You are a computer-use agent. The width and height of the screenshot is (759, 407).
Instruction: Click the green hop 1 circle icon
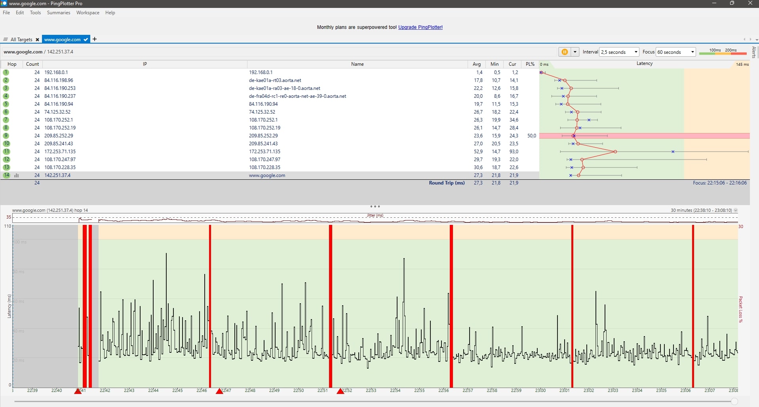tap(6, 72)
